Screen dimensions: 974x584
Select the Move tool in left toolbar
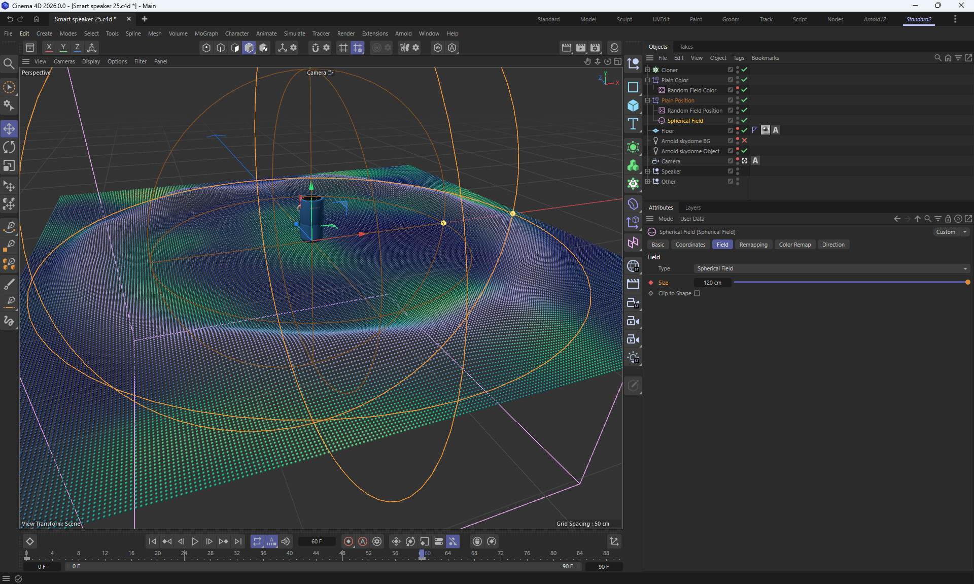pos(9,129)
